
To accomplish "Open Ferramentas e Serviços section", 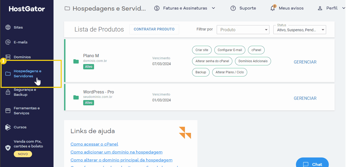I will pyautogui.click(x=27, y=110).
